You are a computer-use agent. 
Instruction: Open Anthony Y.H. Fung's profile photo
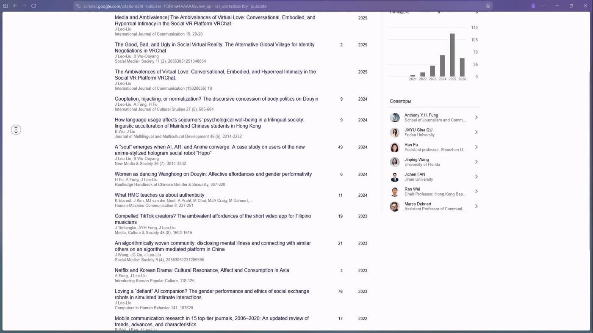coord(395,118)
